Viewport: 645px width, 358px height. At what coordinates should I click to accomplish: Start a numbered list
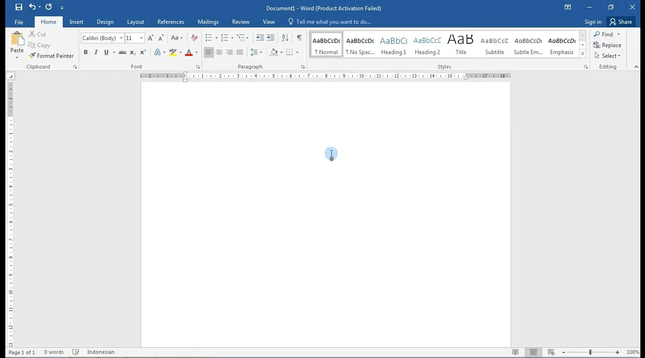click(225, 38)
